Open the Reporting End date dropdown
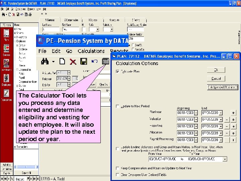Viewport: 241px width, 181px height. [x=221, y=126]
